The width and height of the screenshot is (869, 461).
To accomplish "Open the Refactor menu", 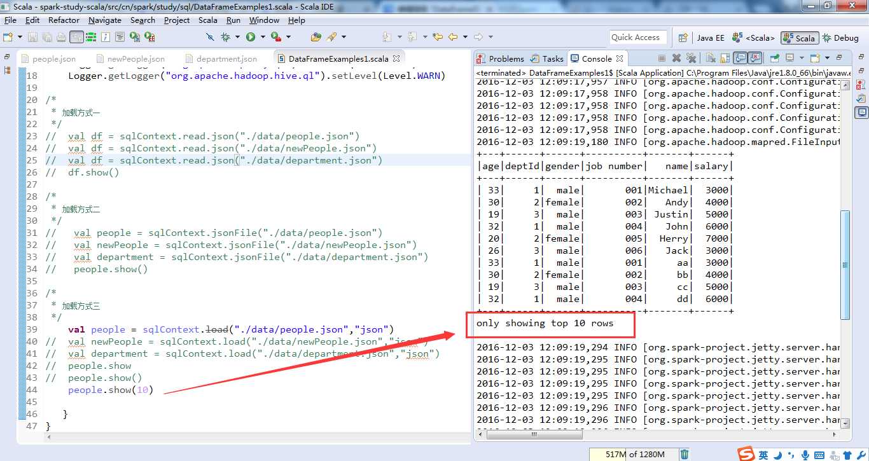I will click(x=64, y=20).
